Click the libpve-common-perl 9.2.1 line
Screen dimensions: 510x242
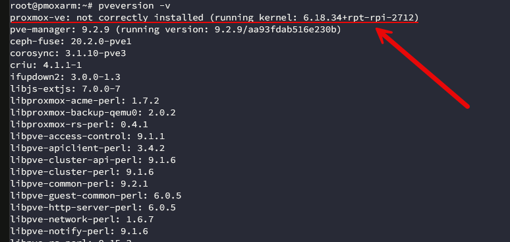pyautogui.click(x=79, y=184)
